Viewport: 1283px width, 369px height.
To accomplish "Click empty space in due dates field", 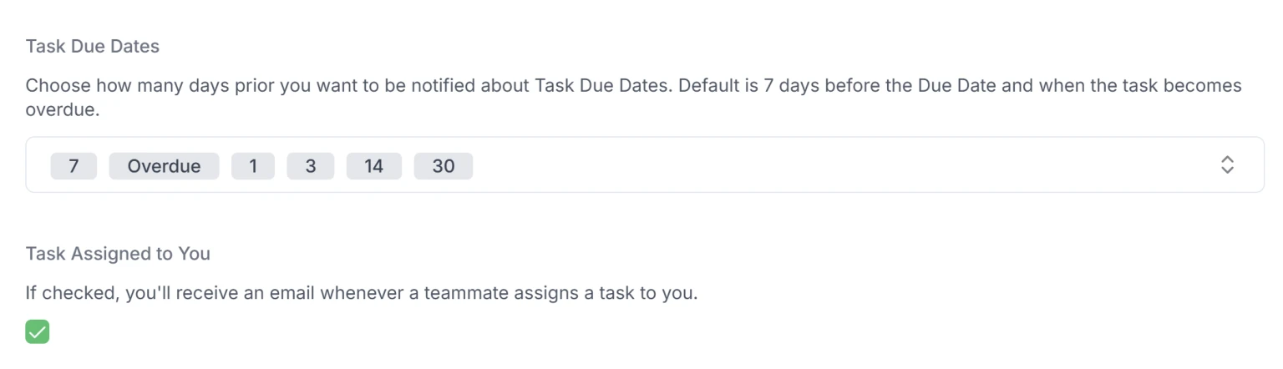I will tap(835, 165).
